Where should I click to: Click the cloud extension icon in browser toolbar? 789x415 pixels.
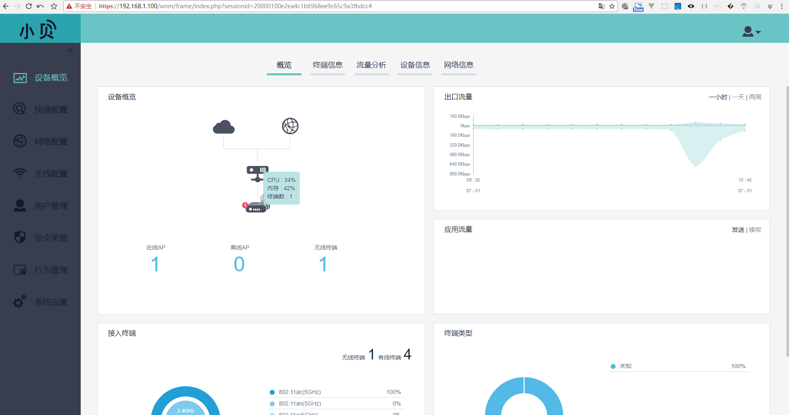pyautogui.click(x=757, y=6)
